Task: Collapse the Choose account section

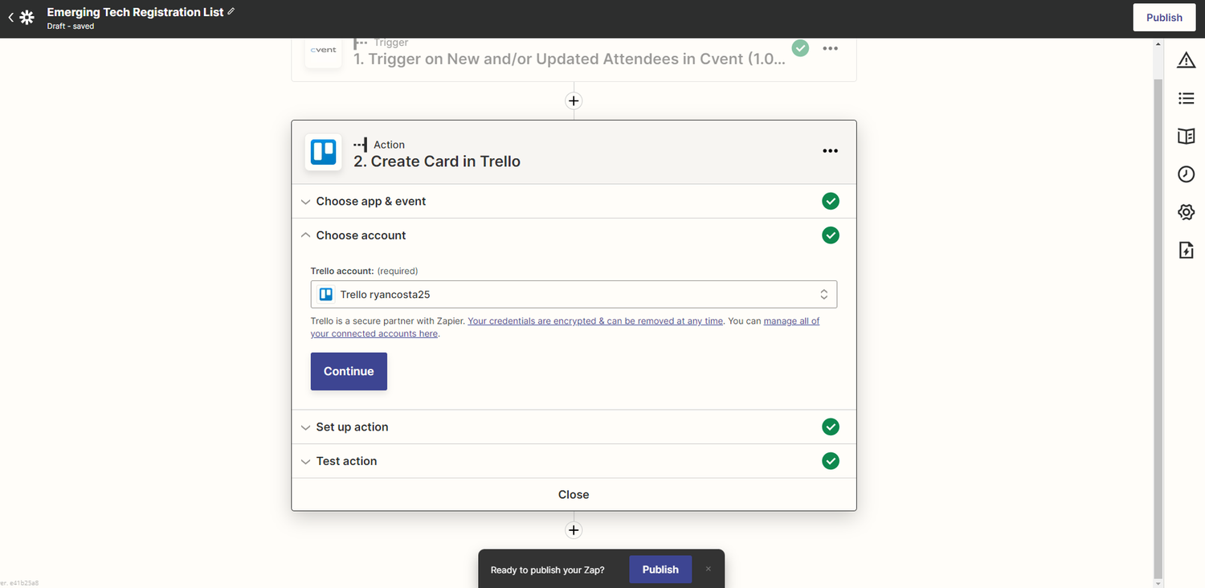Action: click(361, 235)
